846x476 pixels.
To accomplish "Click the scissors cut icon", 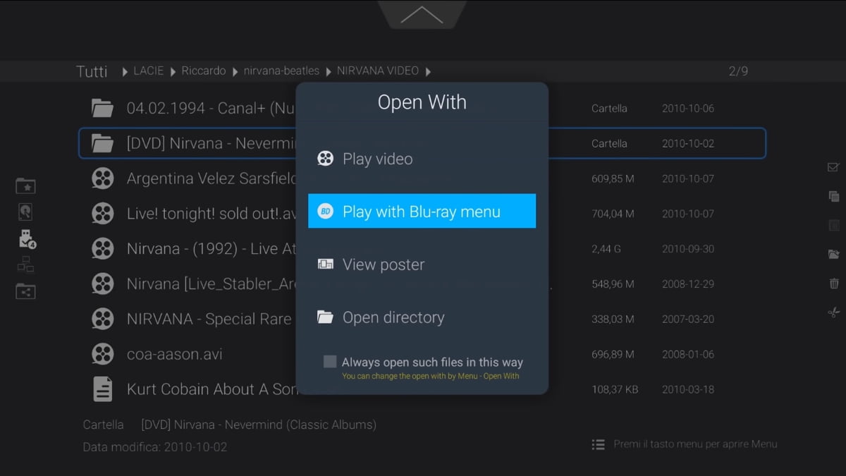I will point(834,312).
